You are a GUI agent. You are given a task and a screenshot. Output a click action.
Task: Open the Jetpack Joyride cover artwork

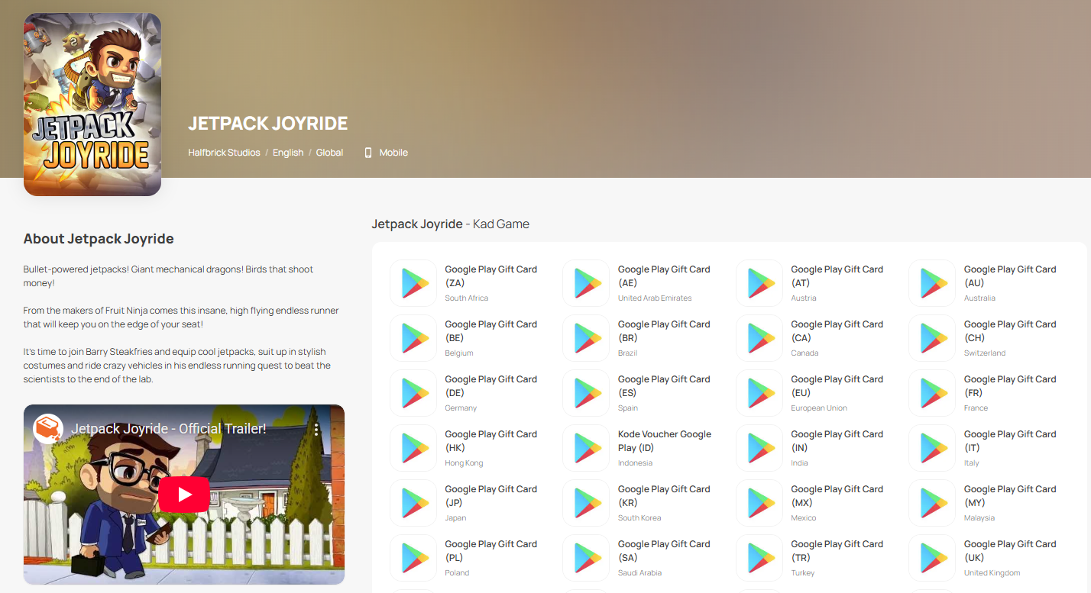click(92, 105)
